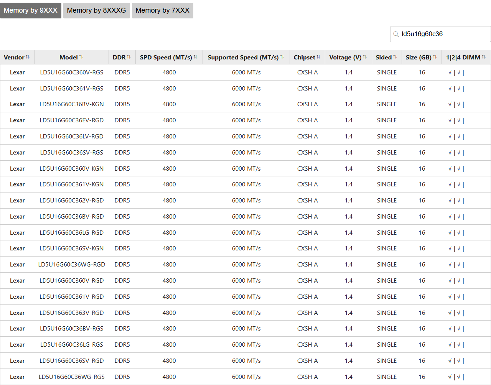Viewport: 491px width, 385px height.
Task: Switch to Memory by 8XXXG tab
Action: 97,10
